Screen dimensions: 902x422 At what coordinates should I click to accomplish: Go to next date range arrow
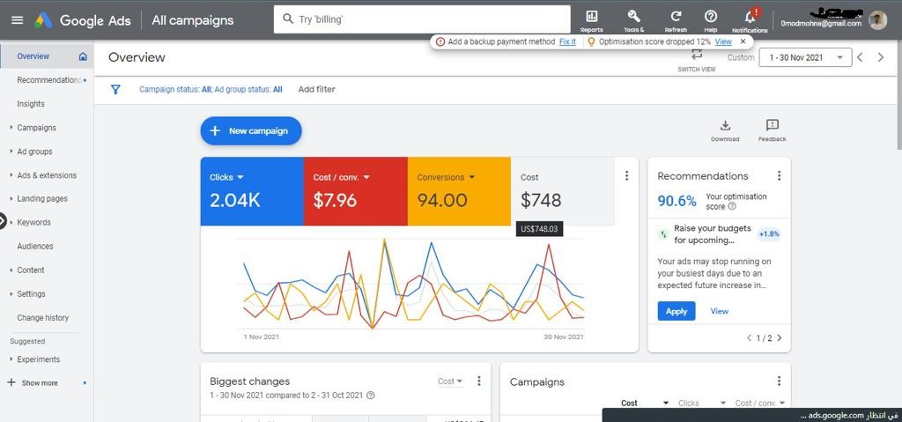(881, 57)
